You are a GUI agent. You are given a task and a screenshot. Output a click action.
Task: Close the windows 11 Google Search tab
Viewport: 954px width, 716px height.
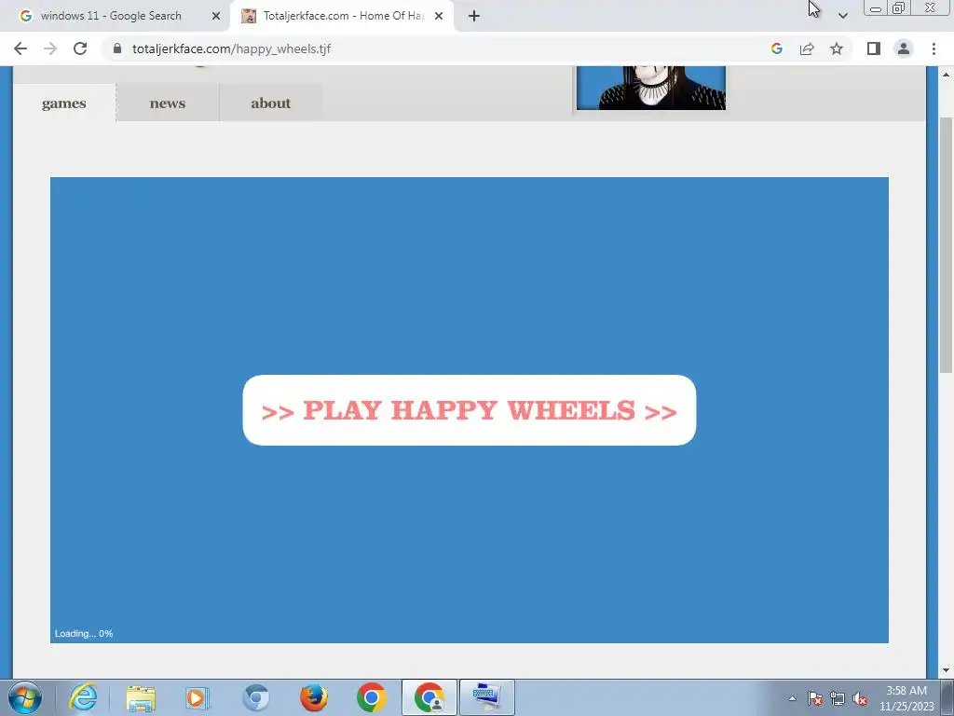click(x=216, y=16)
